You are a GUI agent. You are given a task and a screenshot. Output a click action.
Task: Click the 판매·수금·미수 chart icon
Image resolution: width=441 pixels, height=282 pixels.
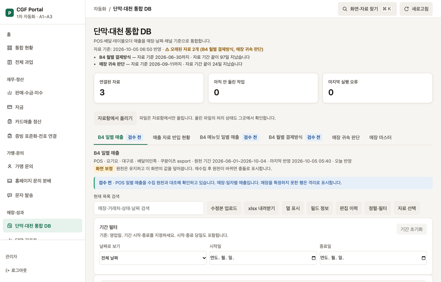click(9, 93)
